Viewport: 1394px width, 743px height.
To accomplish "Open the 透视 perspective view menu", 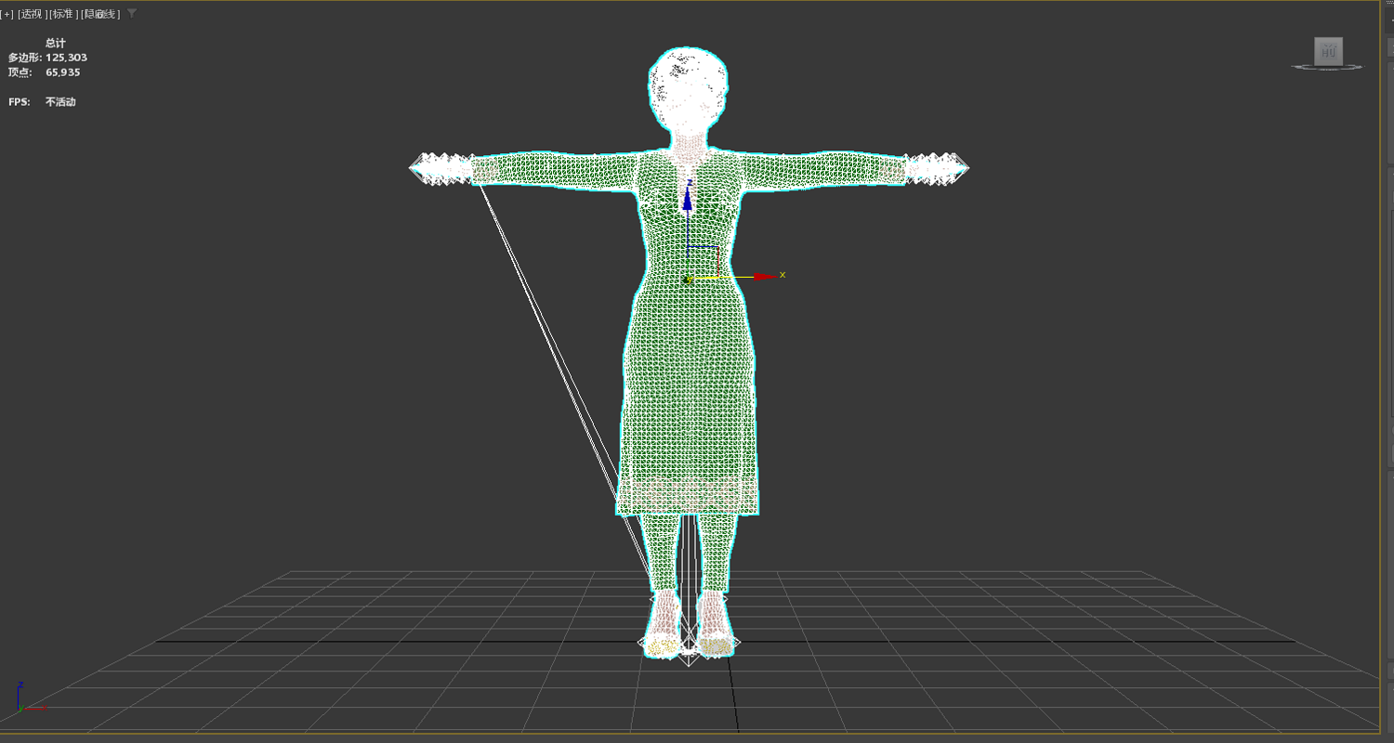I will 32,14.
